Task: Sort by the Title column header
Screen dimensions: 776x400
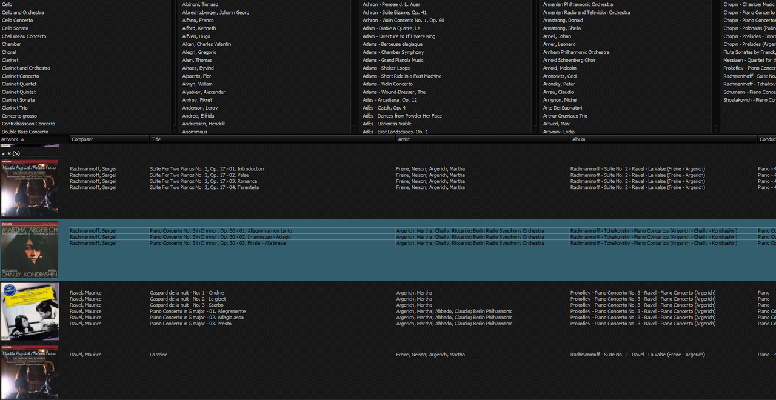Action: coord(273,139)
